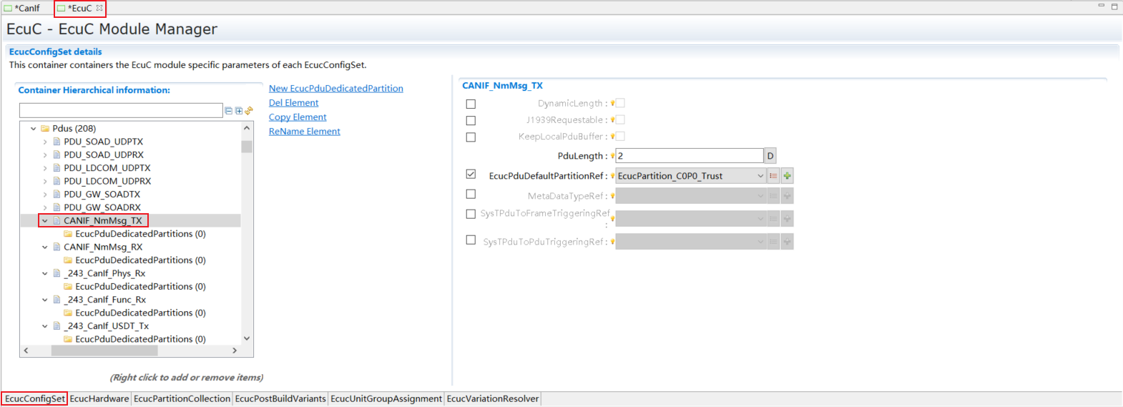Click the ReName Element link
Image resolution: width=1123 pixels, height=407 pixels.
[x=304, y=132]
